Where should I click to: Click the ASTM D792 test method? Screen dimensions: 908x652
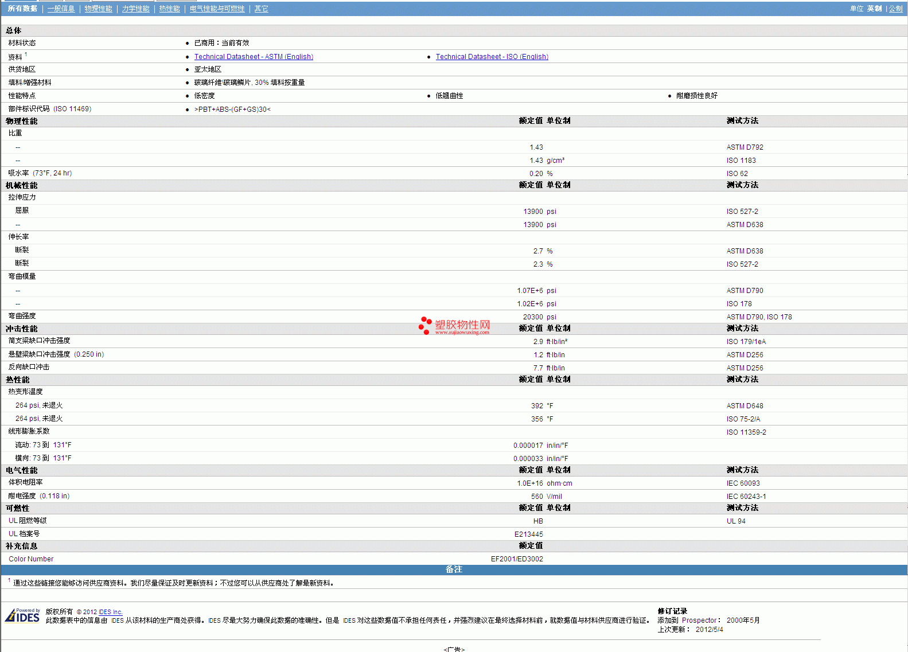tap(745, 147)
